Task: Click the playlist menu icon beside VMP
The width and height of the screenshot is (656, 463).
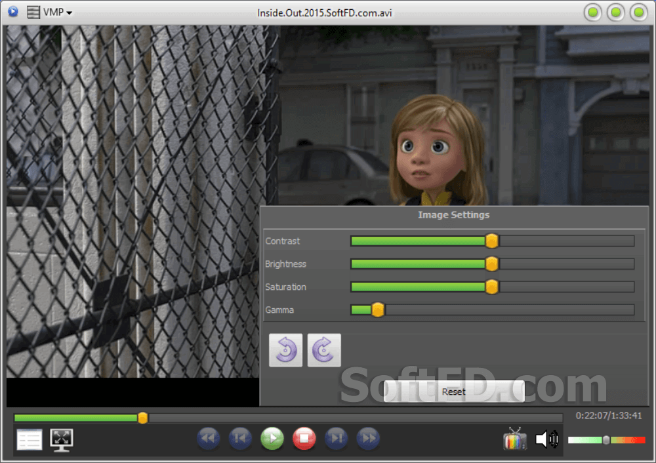Action: (x=33, y=12)
